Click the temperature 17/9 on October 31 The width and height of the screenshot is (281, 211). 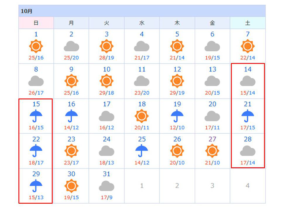point(106,197)
